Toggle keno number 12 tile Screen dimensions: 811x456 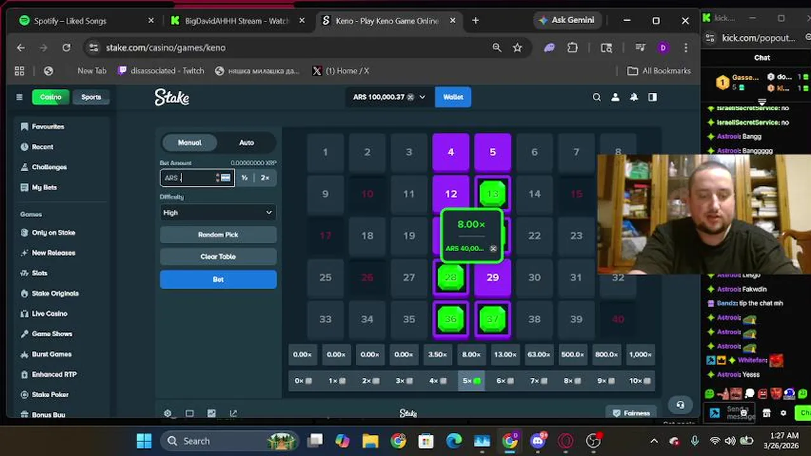(451, 194)
